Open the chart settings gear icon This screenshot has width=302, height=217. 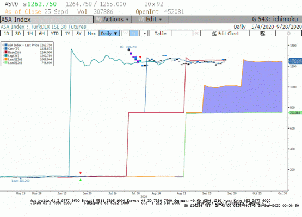pyautogui.click(x=288, y=34)
